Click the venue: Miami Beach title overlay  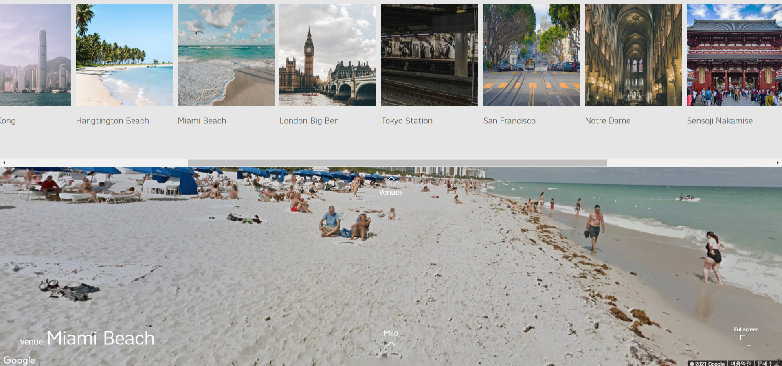(x=88, y=338)
